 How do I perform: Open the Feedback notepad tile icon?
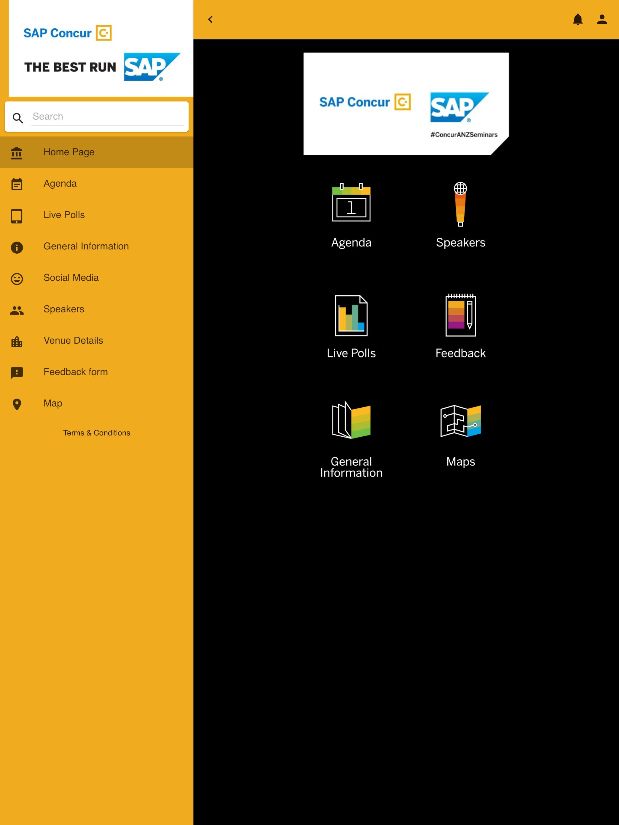[461, 315]
